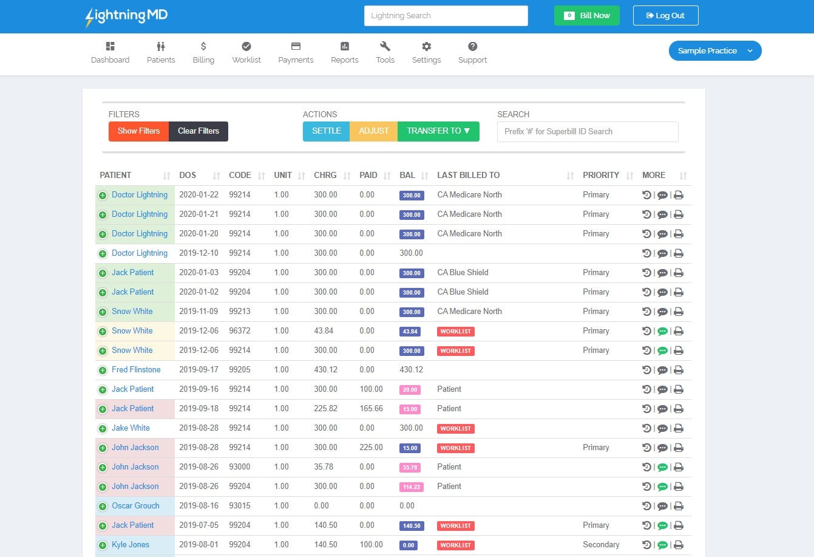Open the Reports section icon
The width and height of the screenshot is (814, 557).
tap(344, 46)
